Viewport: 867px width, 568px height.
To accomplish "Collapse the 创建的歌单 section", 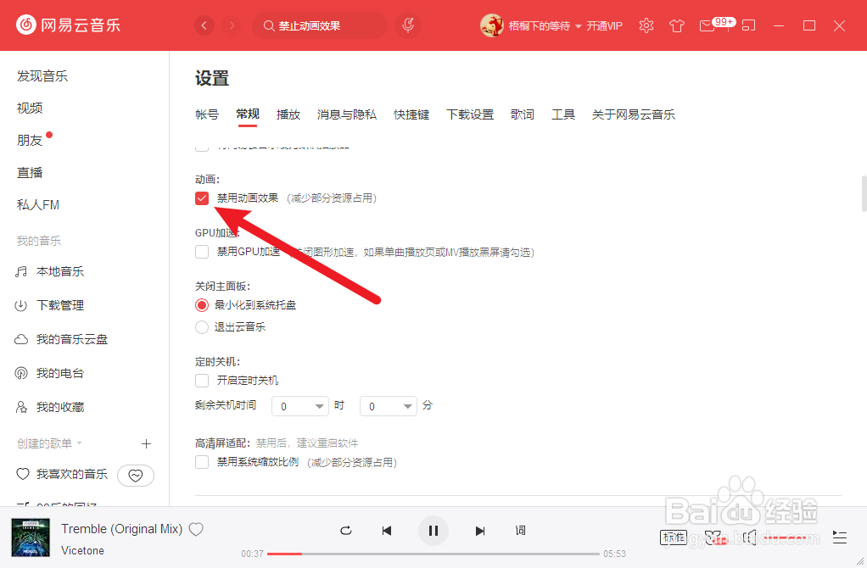I will pyautogui.click(x=79, y=443).
